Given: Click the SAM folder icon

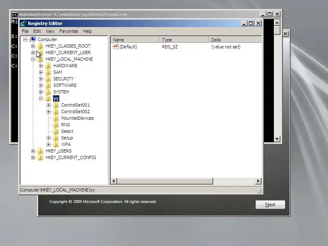Looking at the screenshot, I should click(x=48, y=72).
